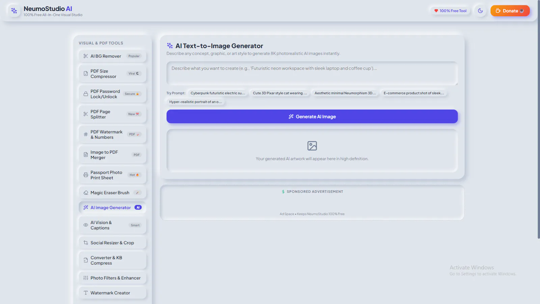Click the 100% Free Tool badge
This screenshot has width=540, height=304.
[x=450, y=11]
